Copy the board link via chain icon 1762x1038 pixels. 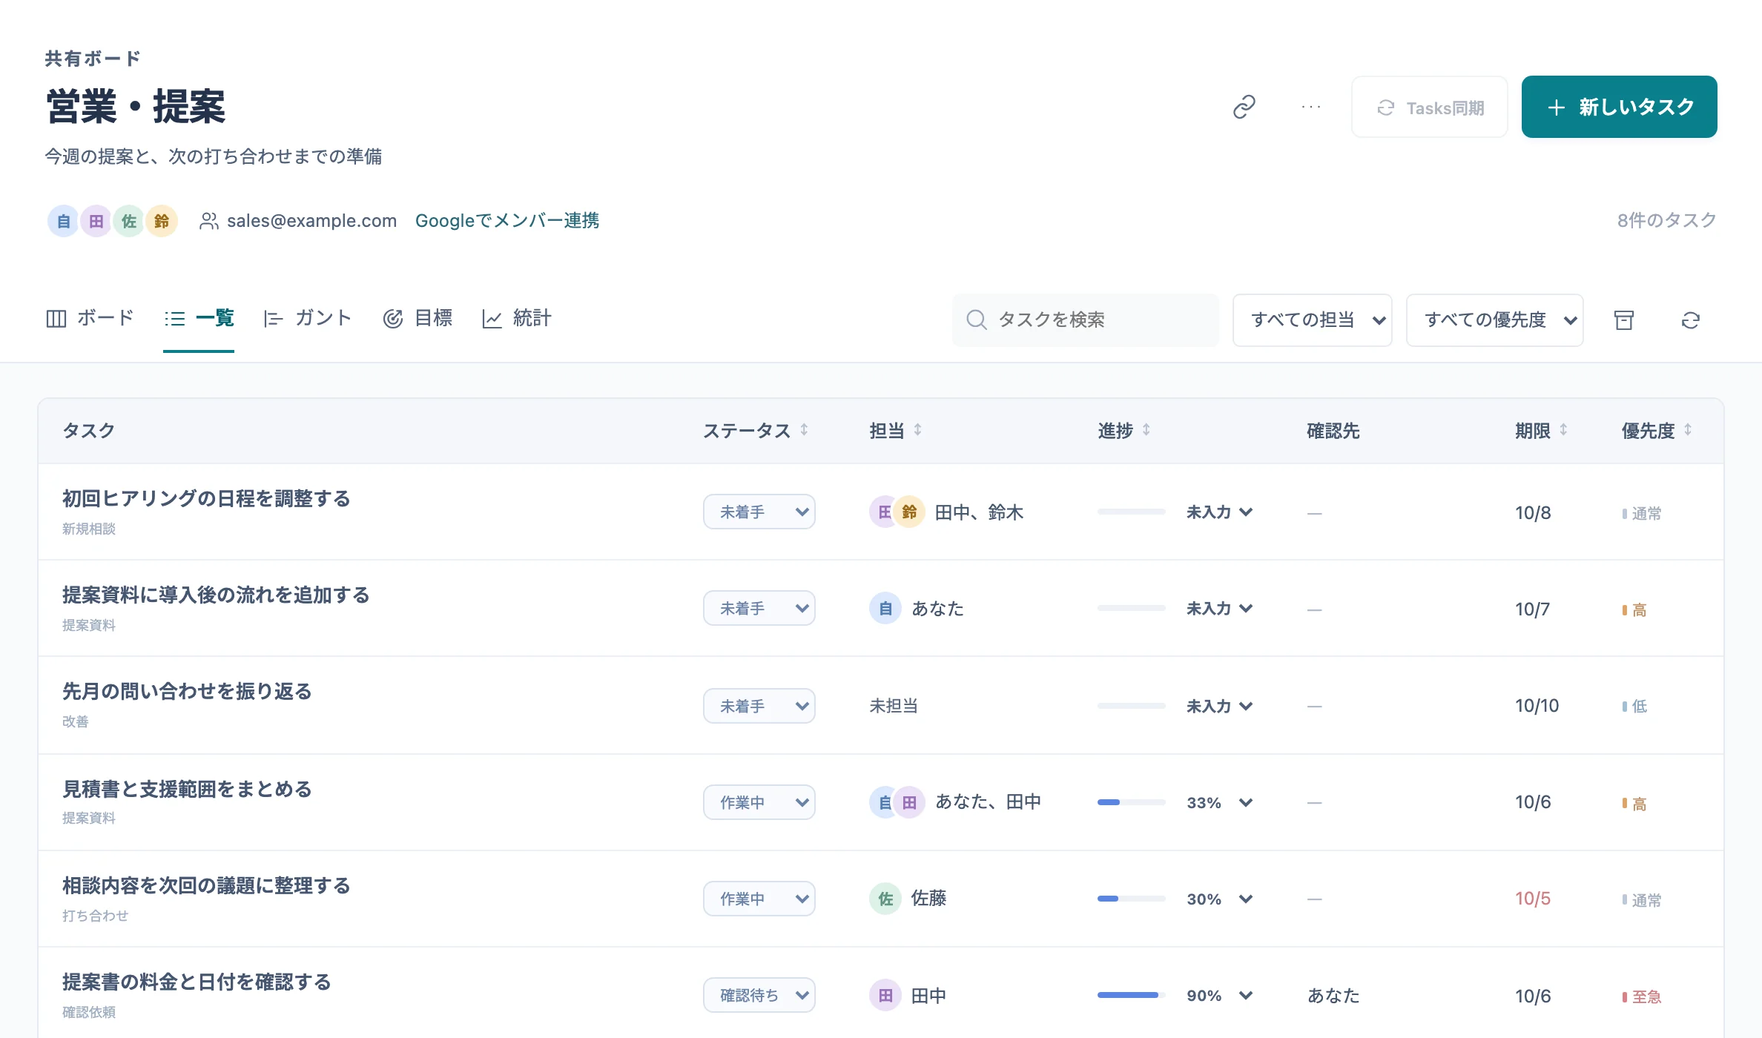tap(1244, 107)
